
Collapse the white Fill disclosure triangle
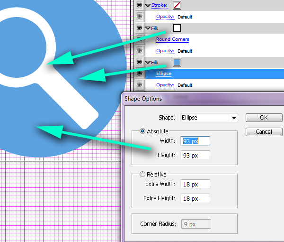pos(148,28)
